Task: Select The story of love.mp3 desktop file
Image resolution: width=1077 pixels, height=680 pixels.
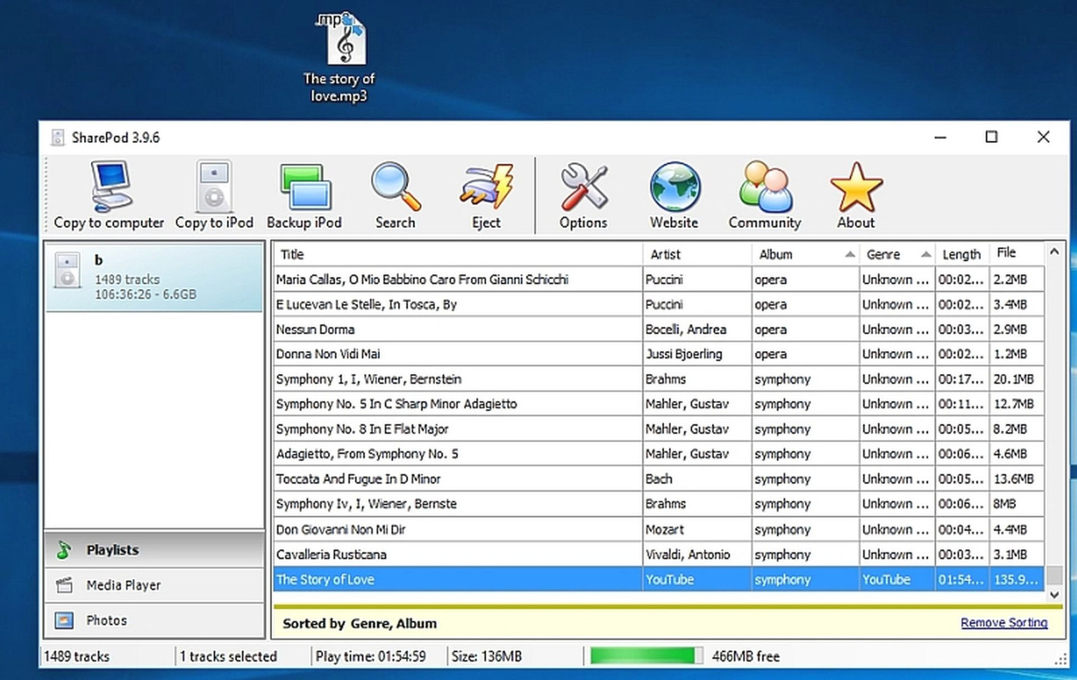Action: (339, 57)
